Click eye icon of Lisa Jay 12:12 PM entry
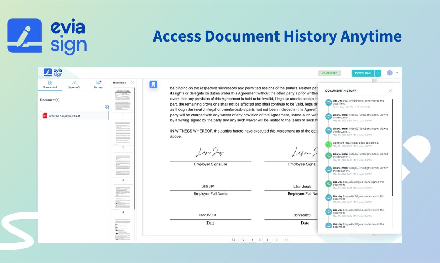 pos(328,211)
